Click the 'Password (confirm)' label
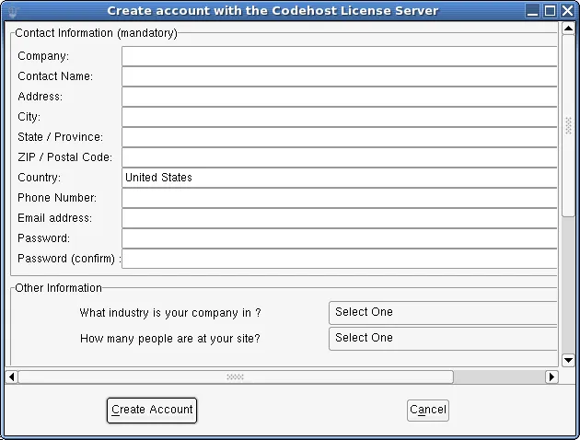Image resolution: width=580 pixels, height=440 pixels. pos(66,259)
